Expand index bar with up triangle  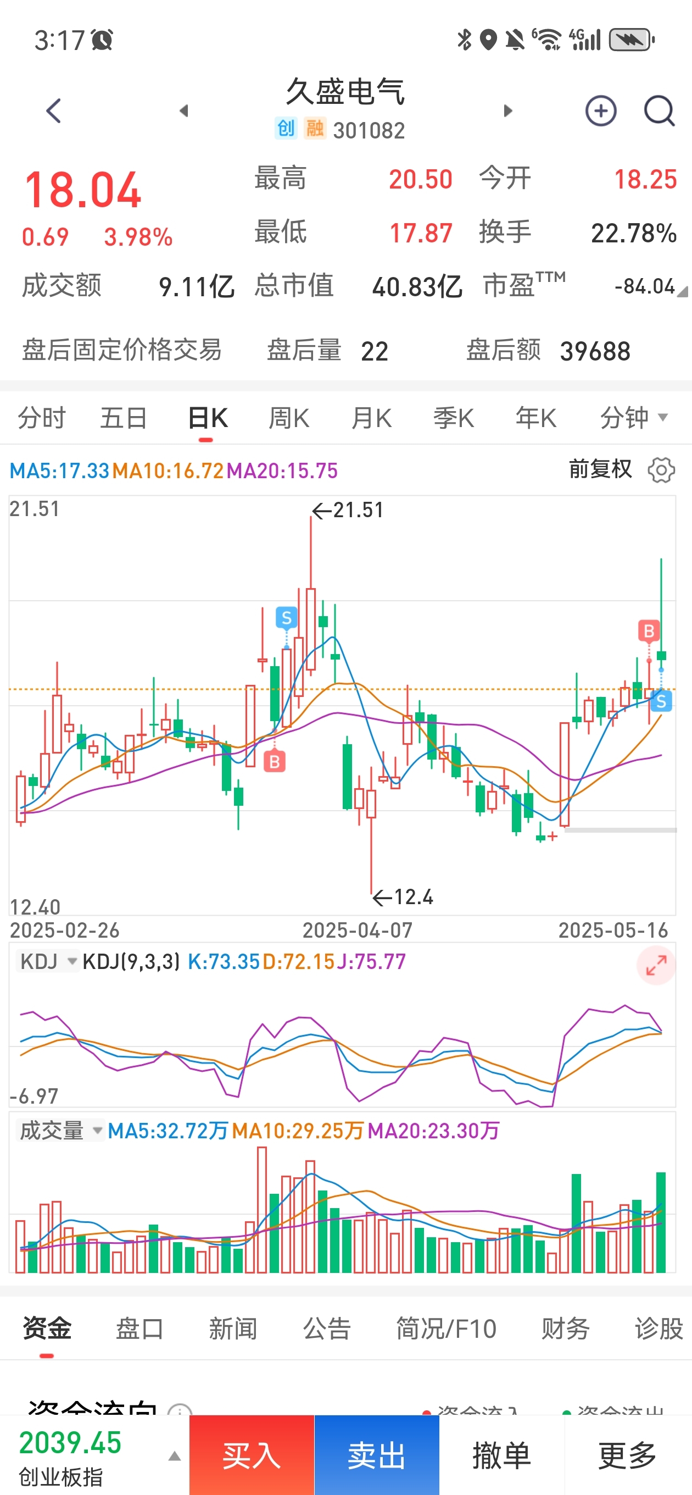coord(174,1456)
